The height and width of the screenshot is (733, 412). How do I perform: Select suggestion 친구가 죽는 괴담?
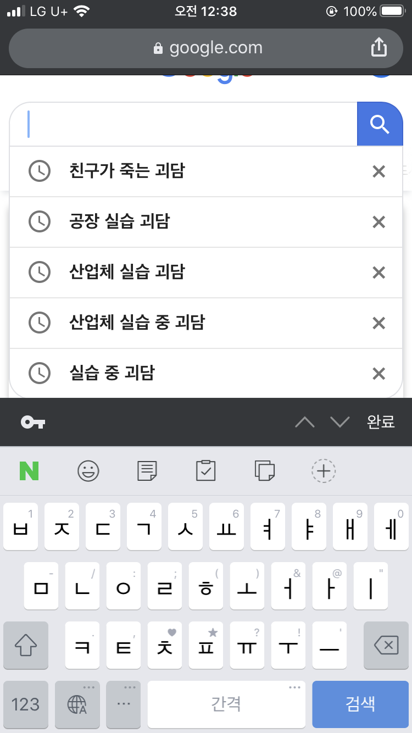[x=127, y=171]
